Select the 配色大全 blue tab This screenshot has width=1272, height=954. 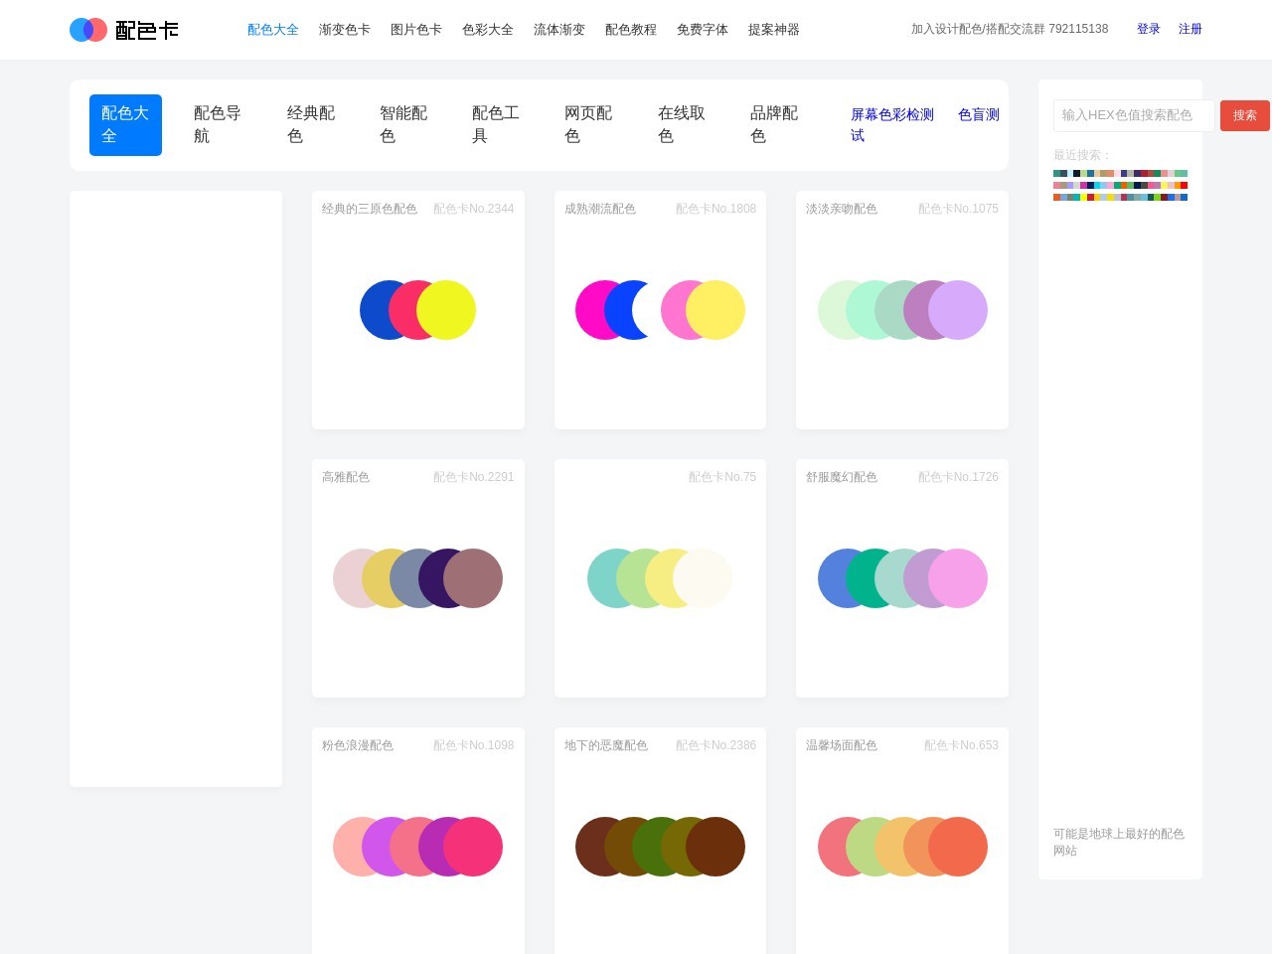pyautogui.click(x=125, y=125)
